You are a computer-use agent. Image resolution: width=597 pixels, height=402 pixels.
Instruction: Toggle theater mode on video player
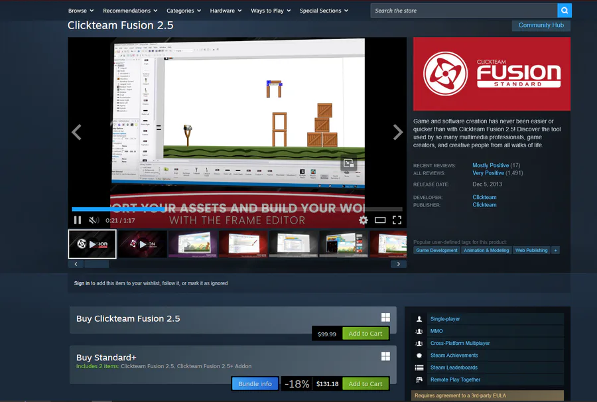coord(380,220)
